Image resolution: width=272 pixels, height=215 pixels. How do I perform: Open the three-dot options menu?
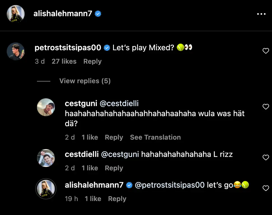(262, 14)
